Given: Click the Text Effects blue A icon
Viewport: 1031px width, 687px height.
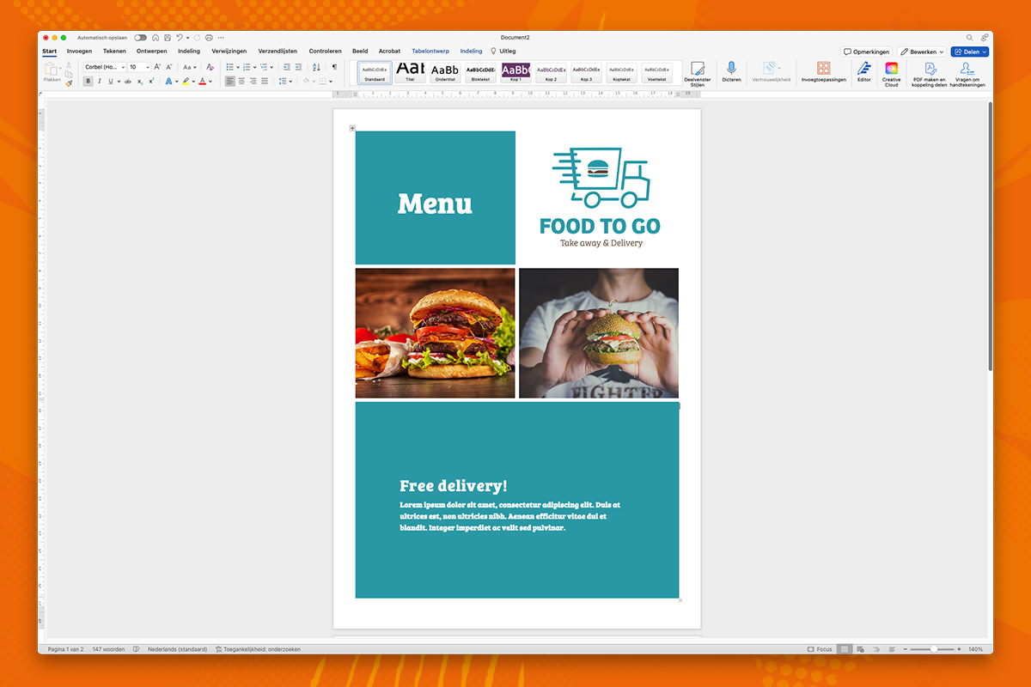Looking at the screenshot, I should point(168,82).
